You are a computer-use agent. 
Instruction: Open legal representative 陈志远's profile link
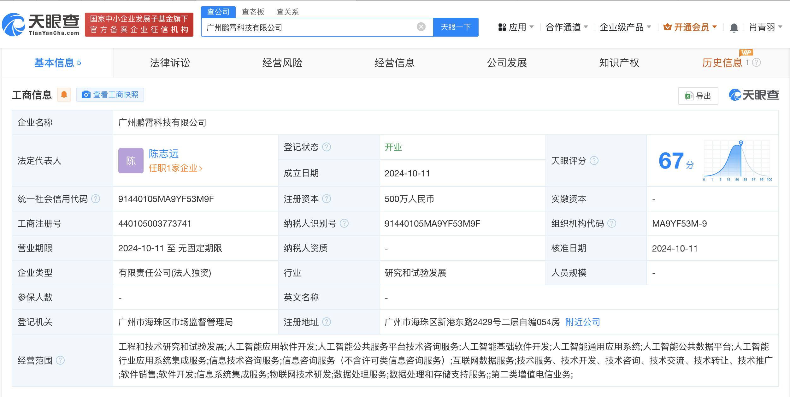(x=164, y=154)
